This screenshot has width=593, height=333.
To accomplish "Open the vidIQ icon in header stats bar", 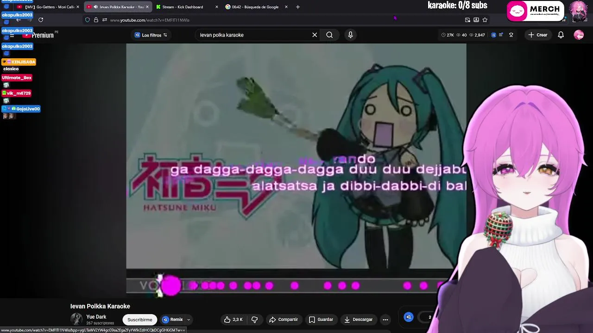I will (493, 35).
